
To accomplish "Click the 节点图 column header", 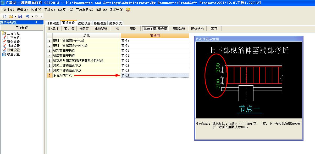I will (155, 36).
